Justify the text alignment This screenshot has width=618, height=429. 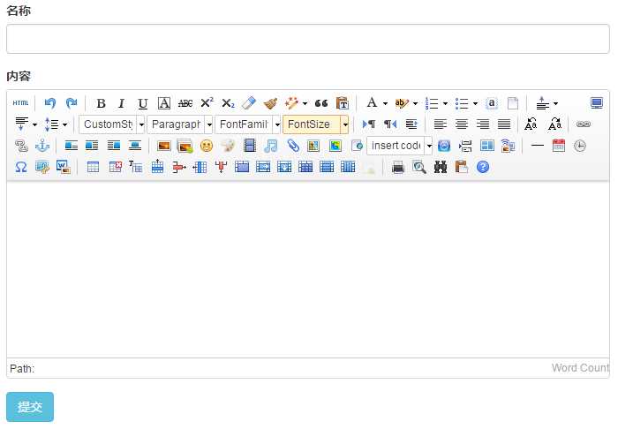504,124
